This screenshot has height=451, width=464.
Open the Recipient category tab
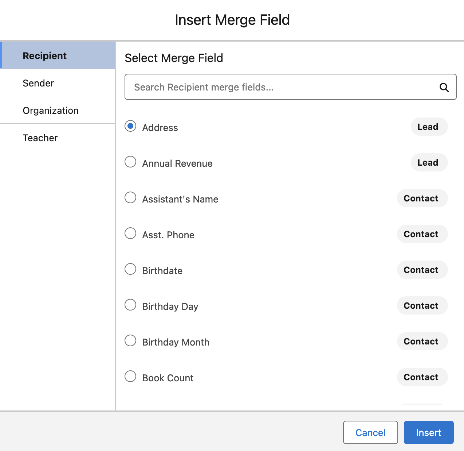coord(58,55)
